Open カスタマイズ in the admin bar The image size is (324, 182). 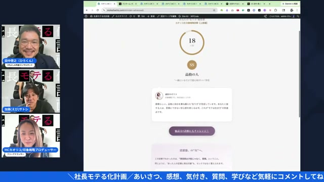119,16
